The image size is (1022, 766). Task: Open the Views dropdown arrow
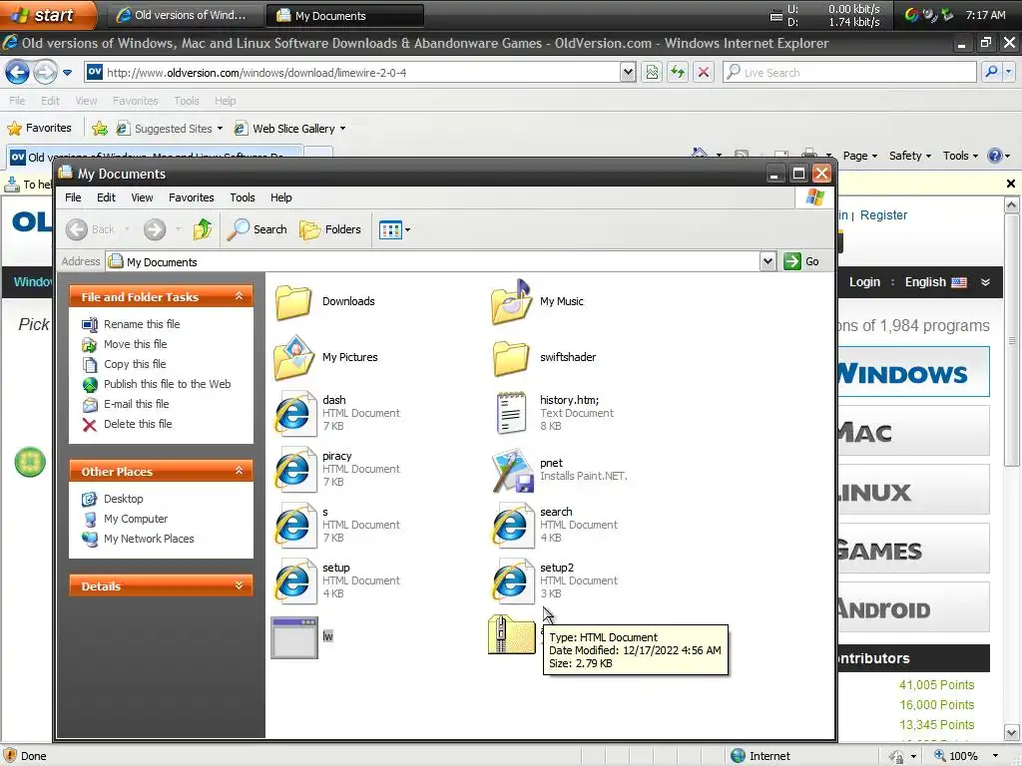click(x=407, y=230)
